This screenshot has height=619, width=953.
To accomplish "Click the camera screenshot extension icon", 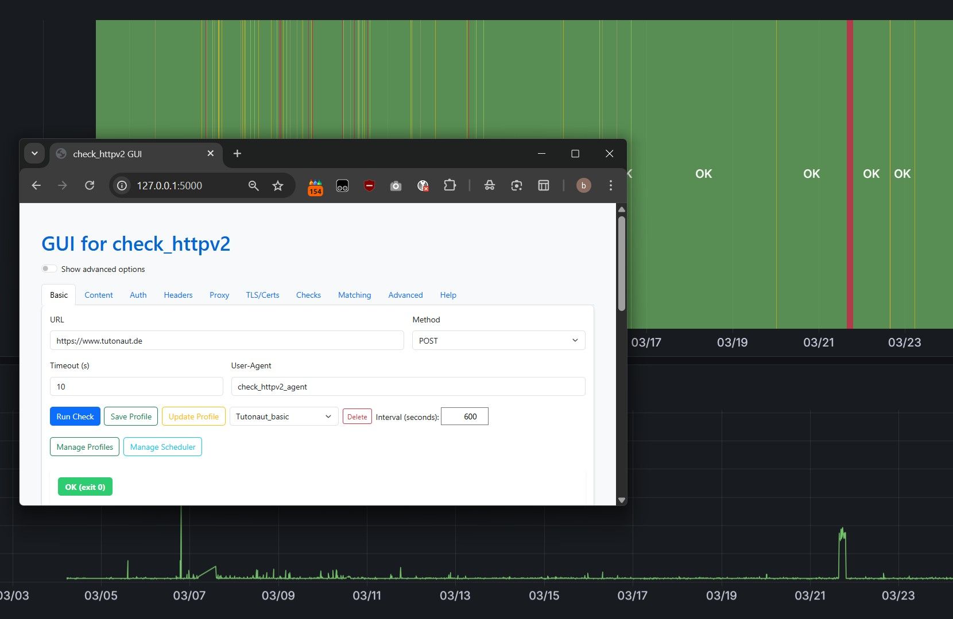I will (x=396, y=186).
